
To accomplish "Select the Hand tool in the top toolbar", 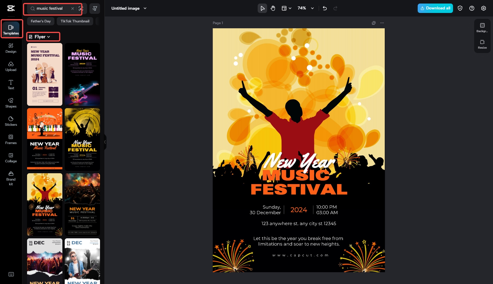I will (273, 8).
